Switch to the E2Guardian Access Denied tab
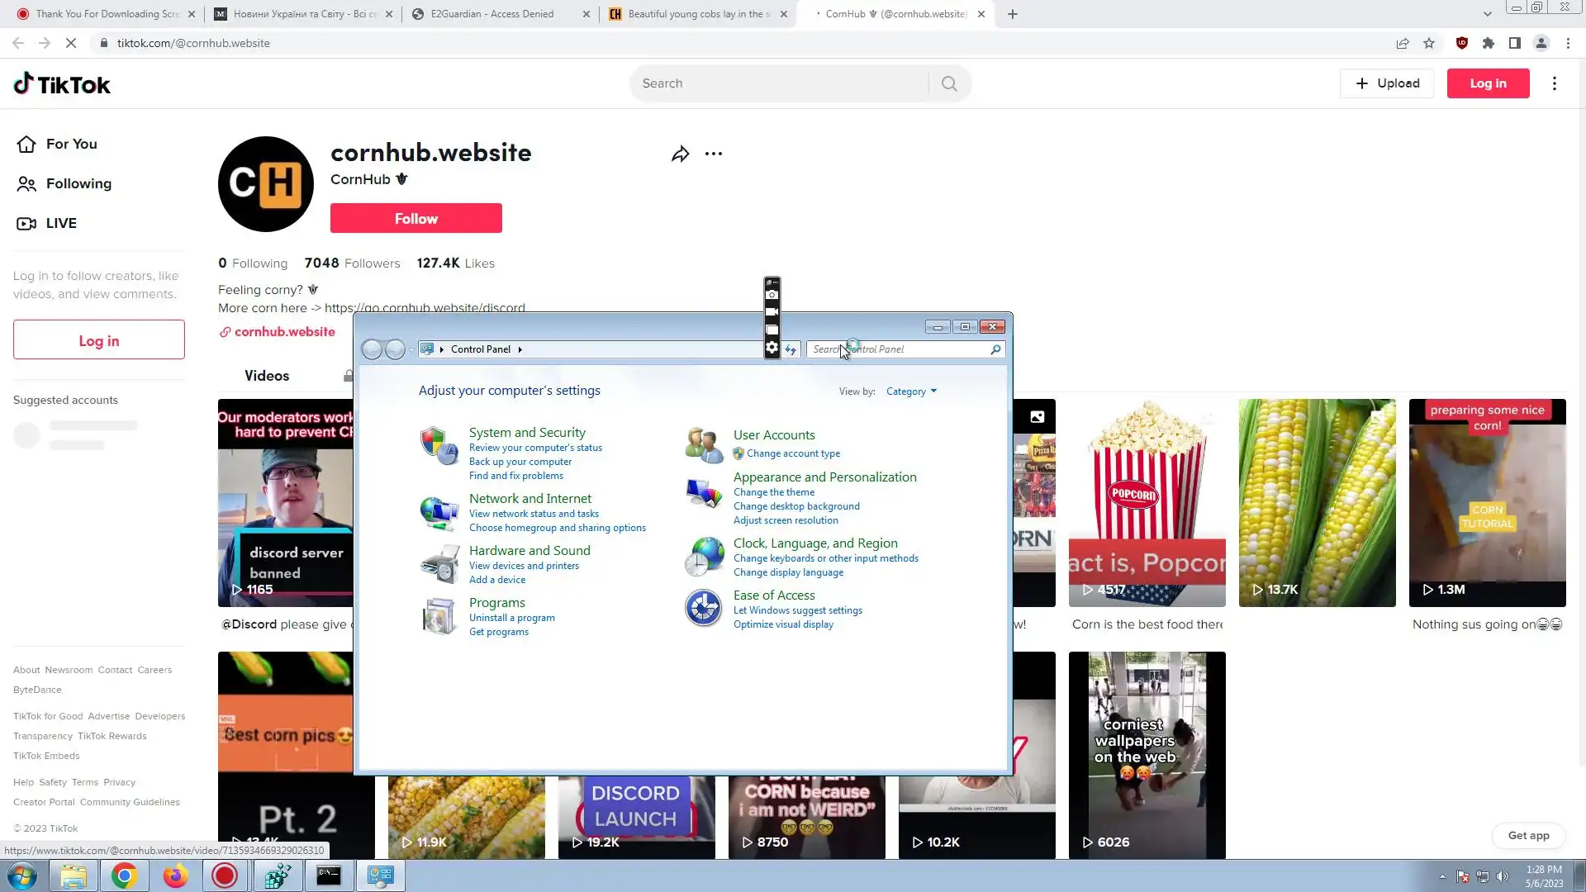 pyautogui.click(x=492, y=14)
